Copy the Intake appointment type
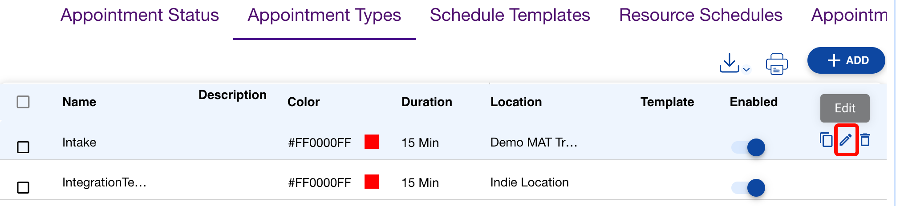This screenshot has width=900, height=206. coord(826,140)
